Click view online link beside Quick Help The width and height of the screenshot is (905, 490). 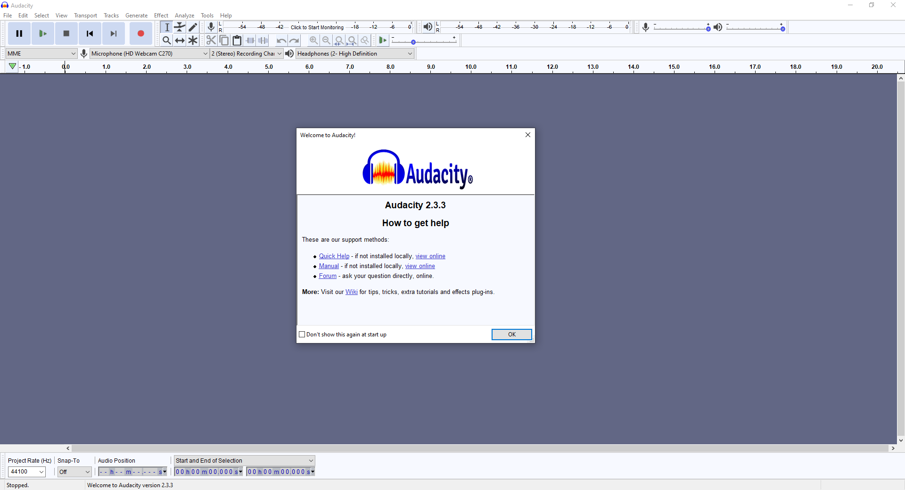pyautogui.click(x=430, y=256)
